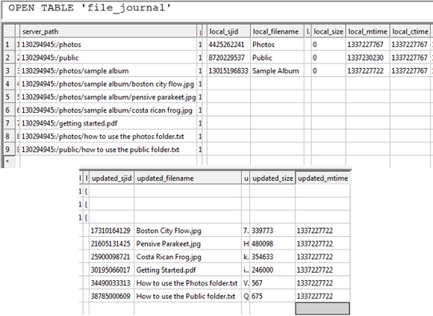433x316 pixels.
Task: Select the updated_filename column header
Action: [188, 178]
